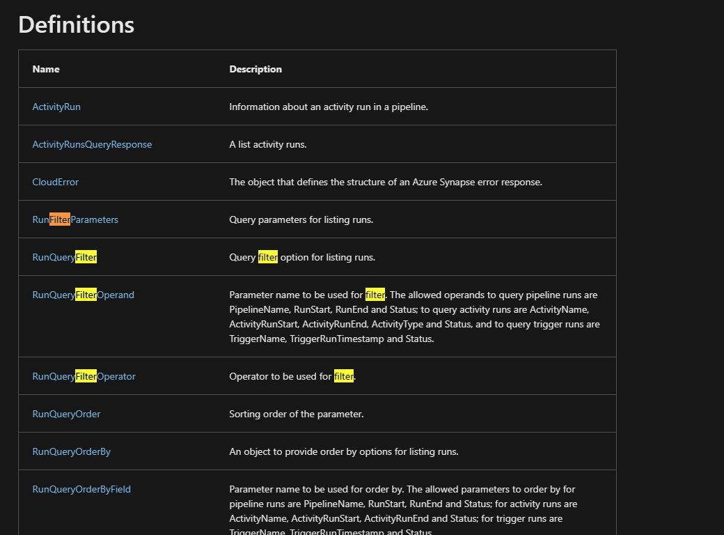
Task: Click the CloudError description text
Action: click(x=385, y=181)
